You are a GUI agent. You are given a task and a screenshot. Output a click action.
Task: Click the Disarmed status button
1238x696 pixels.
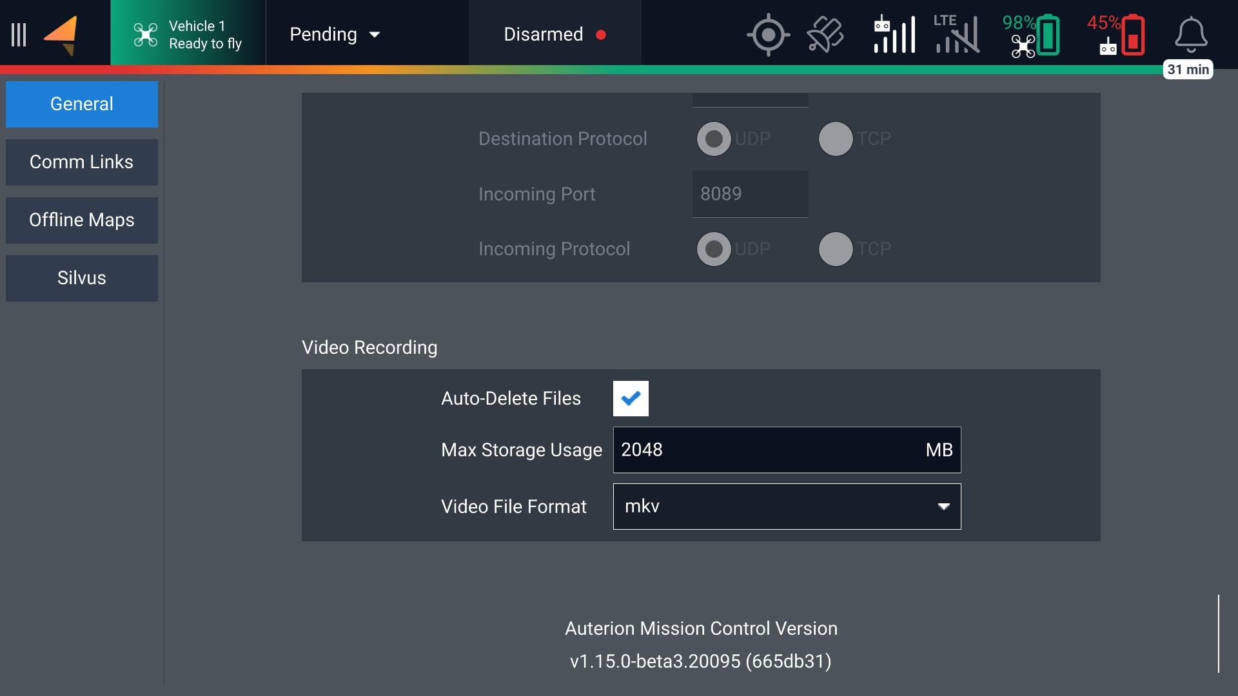pyautogui.click(x=555, y=35)
